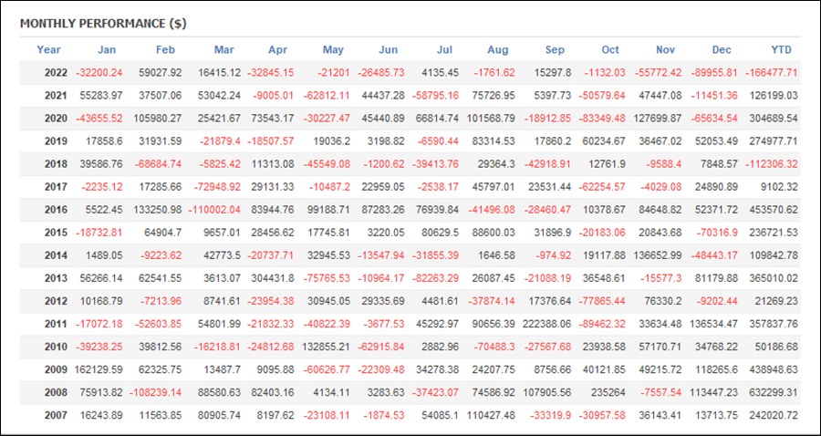Image resolution: width=821 pixels, height=436 pixels.
Task: Click the YTD column header
Action: point(781,50)
